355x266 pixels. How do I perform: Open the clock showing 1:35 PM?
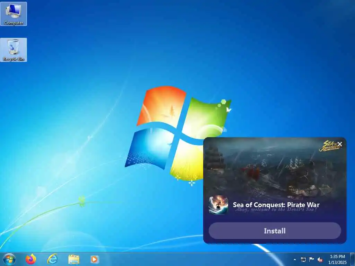click(337, 259)
